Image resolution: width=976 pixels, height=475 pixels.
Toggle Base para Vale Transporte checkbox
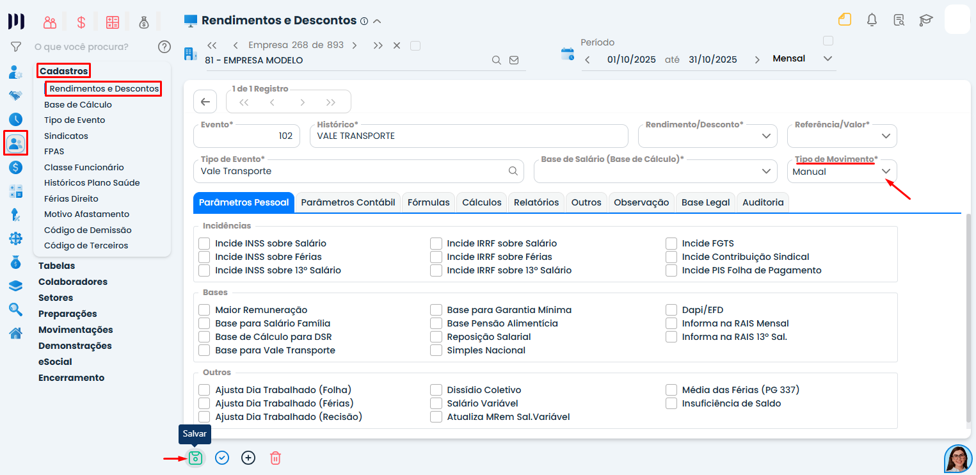point(204,350)
